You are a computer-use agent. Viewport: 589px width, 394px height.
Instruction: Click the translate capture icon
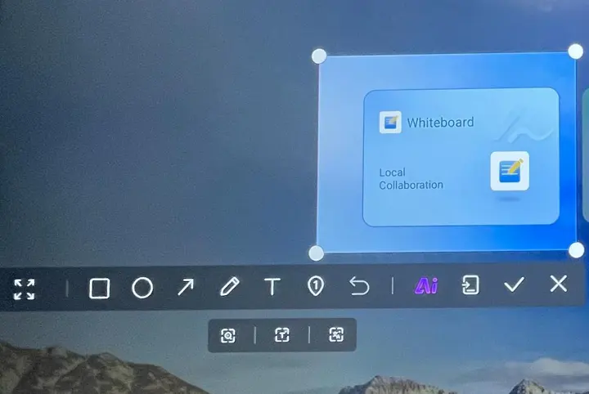[x=336, y=334]
